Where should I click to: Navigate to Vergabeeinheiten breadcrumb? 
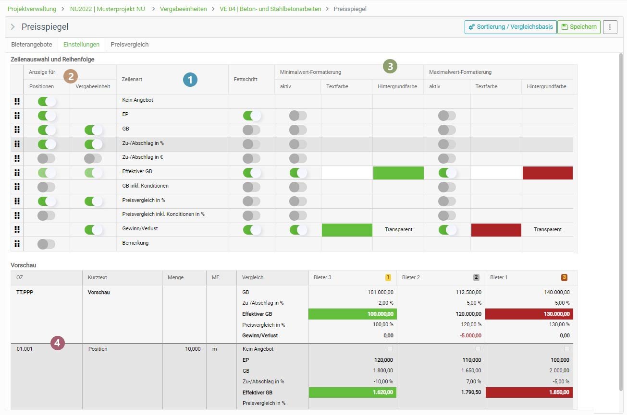[183, 9]
